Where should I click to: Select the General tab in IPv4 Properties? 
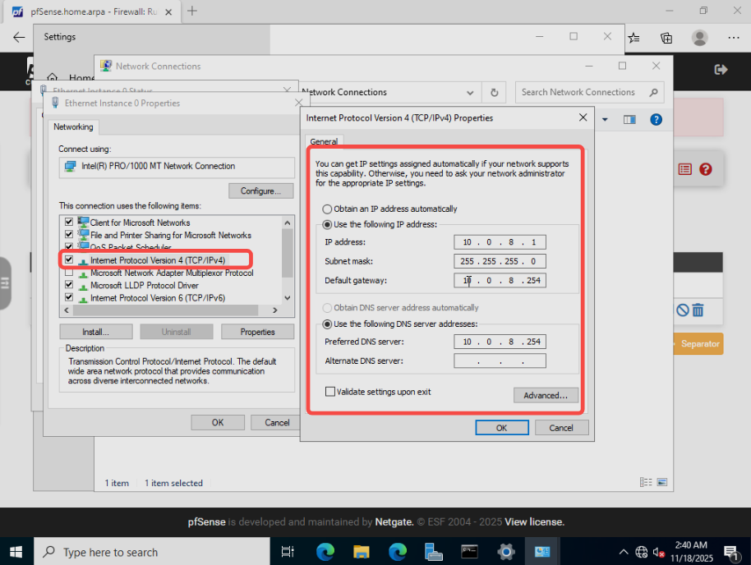point(324,141)
